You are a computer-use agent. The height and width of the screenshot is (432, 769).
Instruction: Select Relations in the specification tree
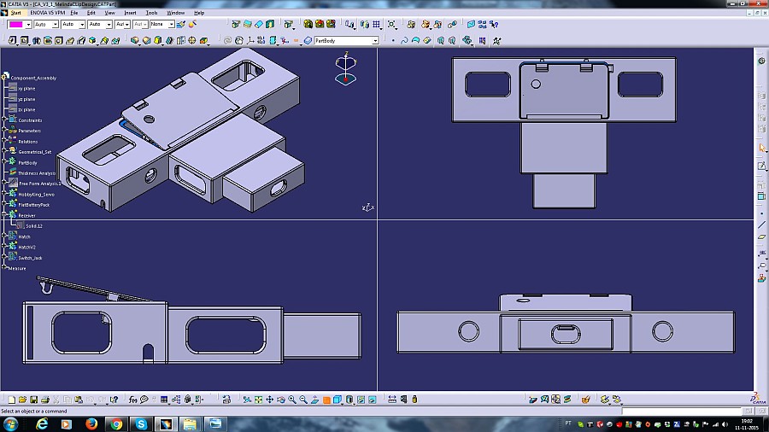28,142
